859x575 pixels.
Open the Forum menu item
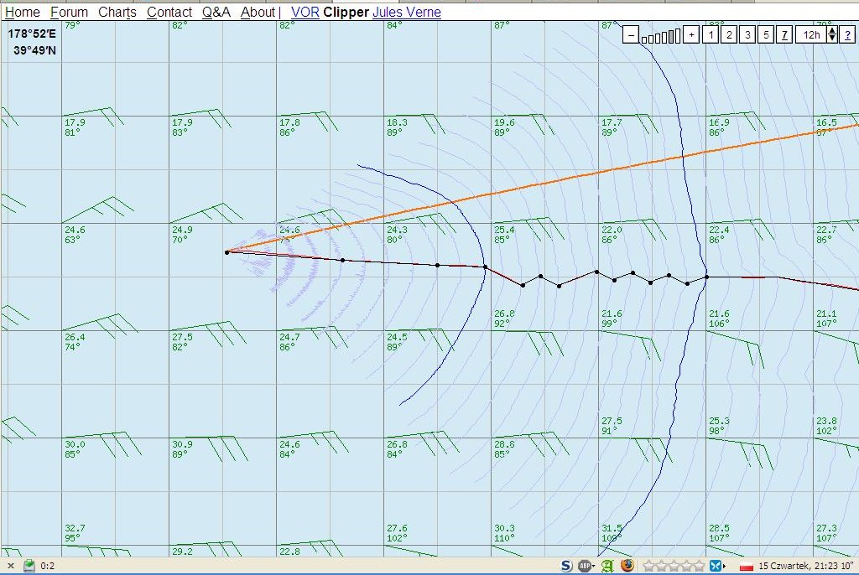pos(69,12)
